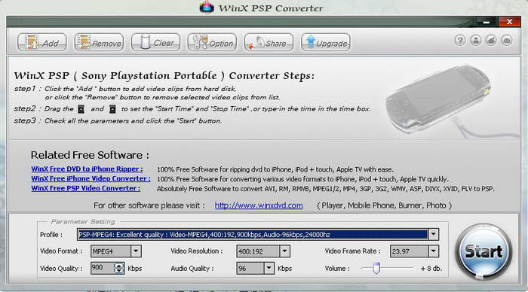Expand the Profile dropdown arrow
Image resolution: width=528 pixels, height=292 pixels.
[434, 234]
